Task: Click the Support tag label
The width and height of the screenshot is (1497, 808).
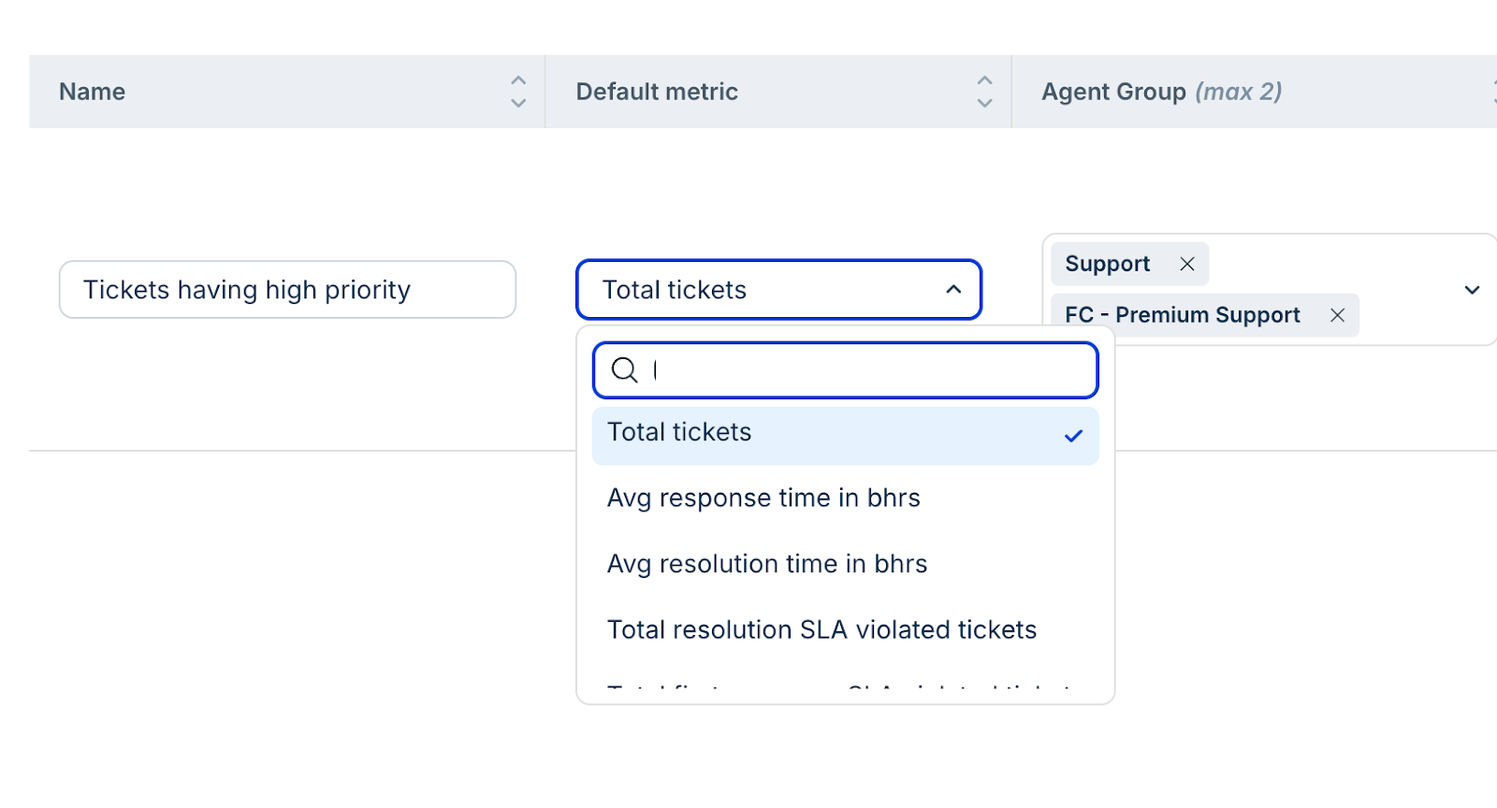Action: pyautogui.click(x=1108, y=264)
